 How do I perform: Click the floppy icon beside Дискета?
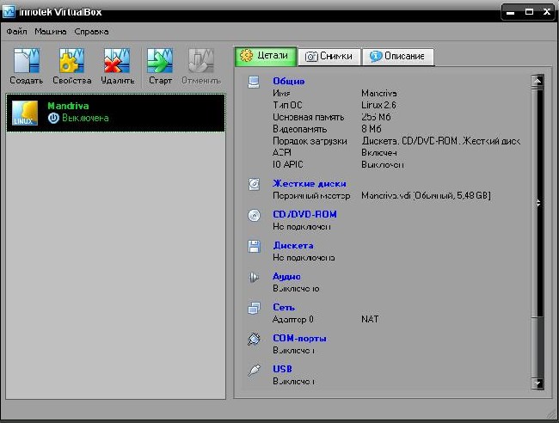[254, 246]
